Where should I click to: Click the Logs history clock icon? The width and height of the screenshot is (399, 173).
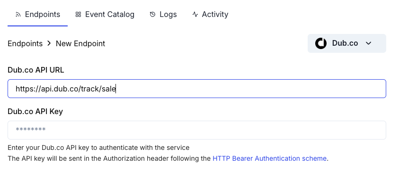[x=152, y=15]
